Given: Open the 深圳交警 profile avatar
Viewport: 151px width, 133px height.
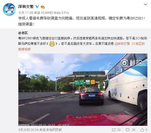Looking at the screenshot, I should (9, 10).
